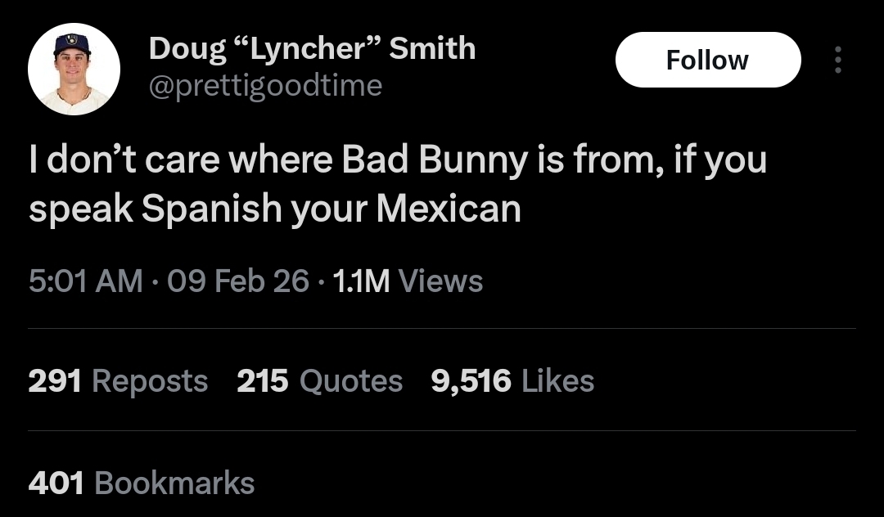Viewport: 884px width, 517px height.
Task: Open Doug Smith's profile picture
Action: click(x=74, y=69)
